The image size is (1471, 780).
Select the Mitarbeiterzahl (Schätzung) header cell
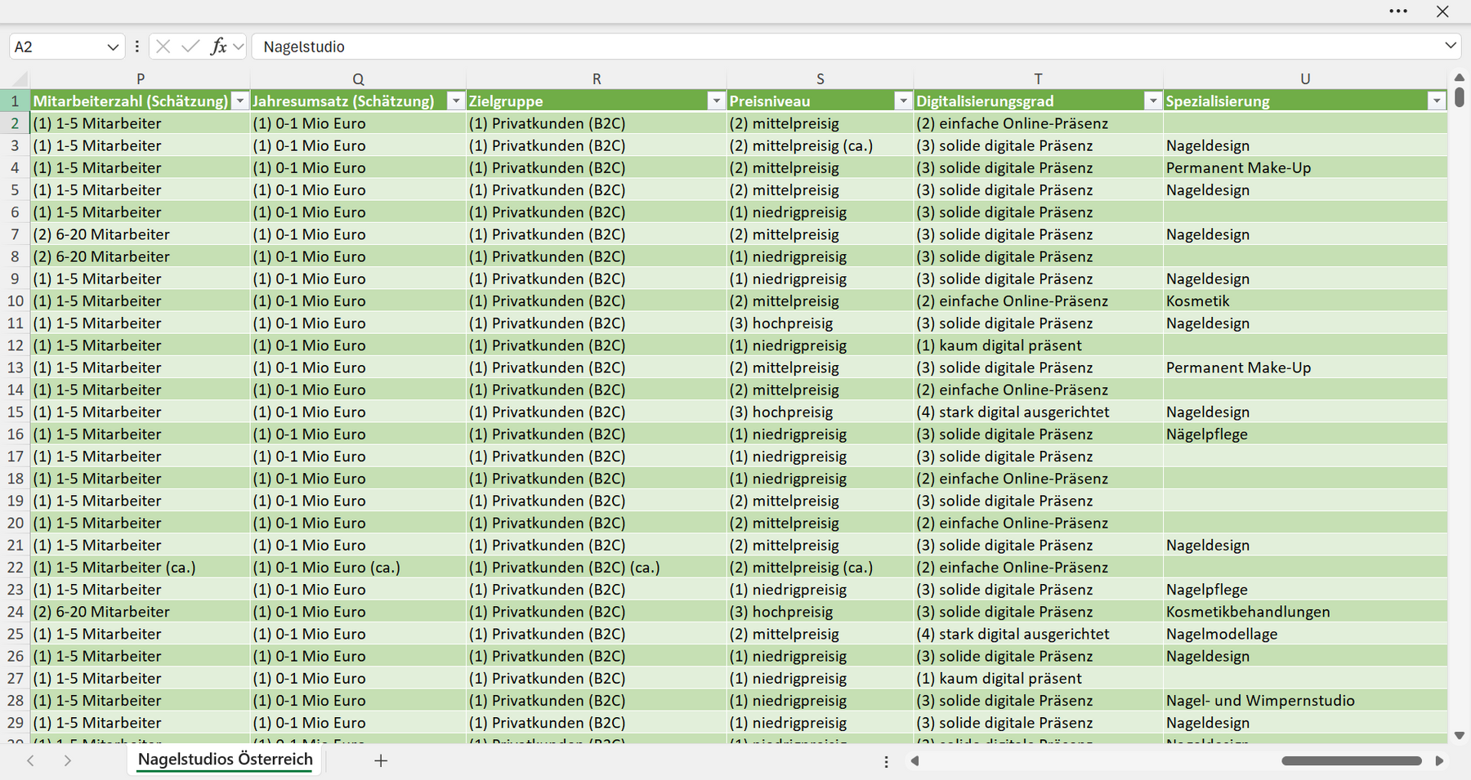click(141, 101)
